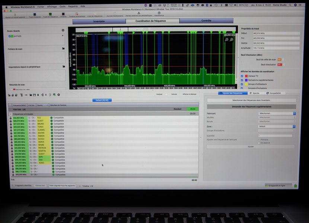This screenshot has width=309, height=223.
Task: Open the Modèle dropdown
Action: (277, 117)
